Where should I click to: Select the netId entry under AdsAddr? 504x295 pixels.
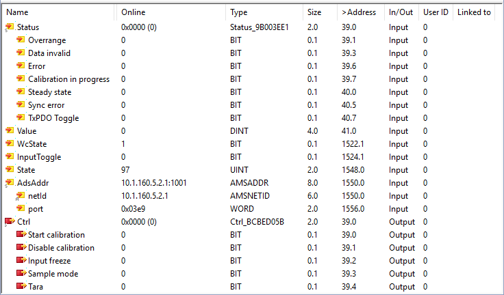38,196
